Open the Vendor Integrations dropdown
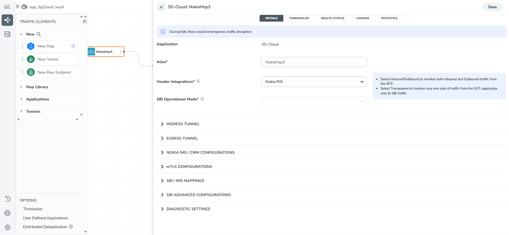This screenshot has height=235, width=509. (314, 82)
